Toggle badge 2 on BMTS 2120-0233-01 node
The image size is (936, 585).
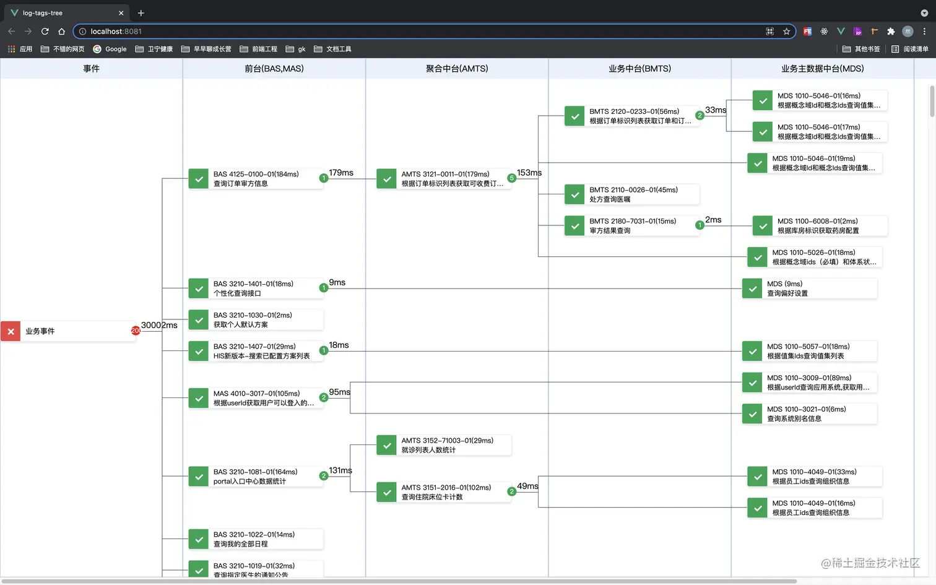[700, 116]
